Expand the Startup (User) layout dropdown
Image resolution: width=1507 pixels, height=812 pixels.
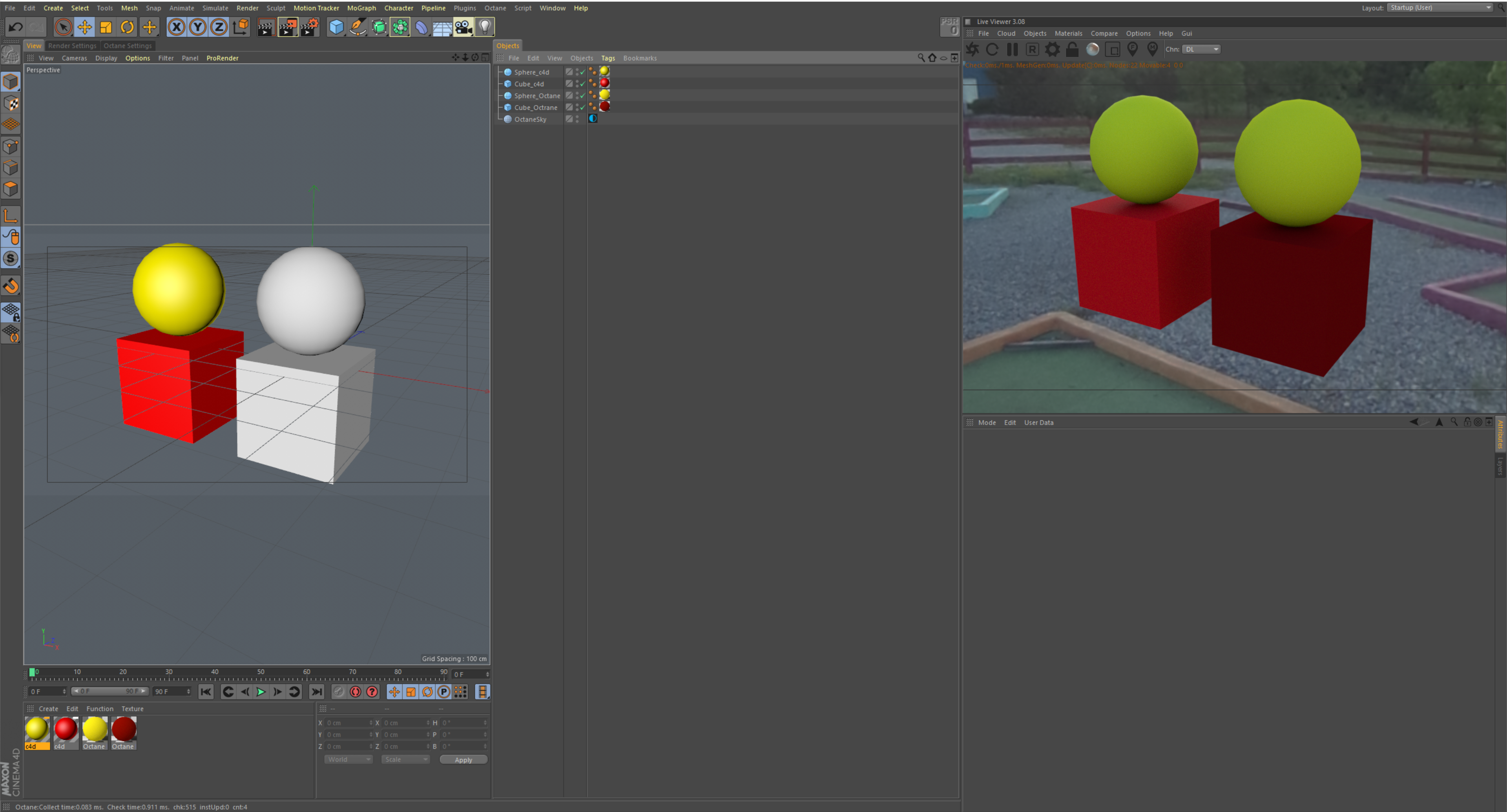coord(1439,7)
